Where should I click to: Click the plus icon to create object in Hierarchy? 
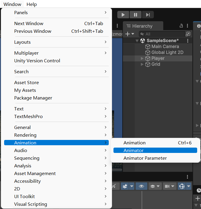click(128, 34)
